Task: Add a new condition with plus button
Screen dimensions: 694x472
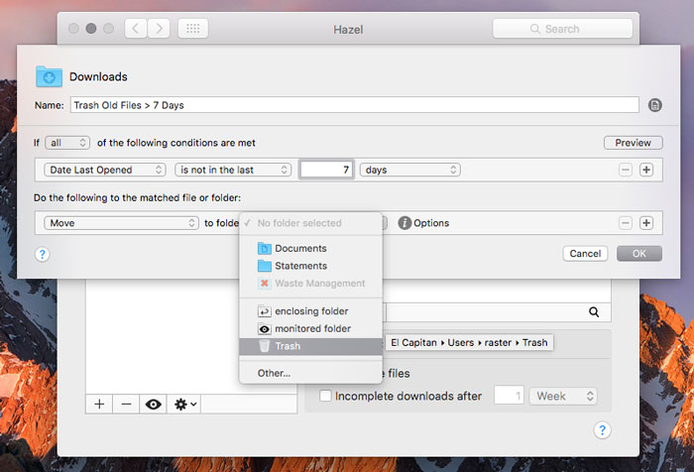Action: click(646, 170)
